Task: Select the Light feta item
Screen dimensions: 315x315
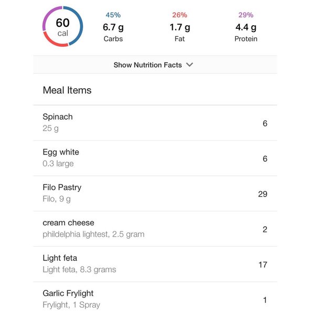Action: (x=155, y=264)
